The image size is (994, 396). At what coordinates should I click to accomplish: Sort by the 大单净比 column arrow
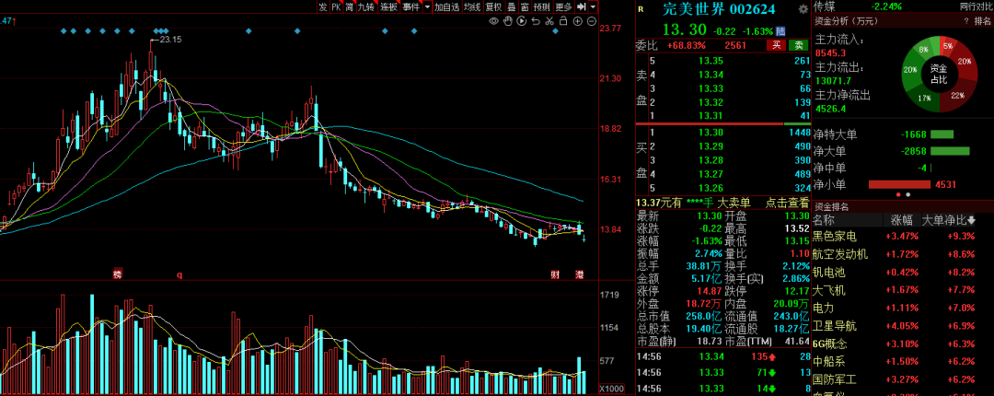click(x=971, y=221)
